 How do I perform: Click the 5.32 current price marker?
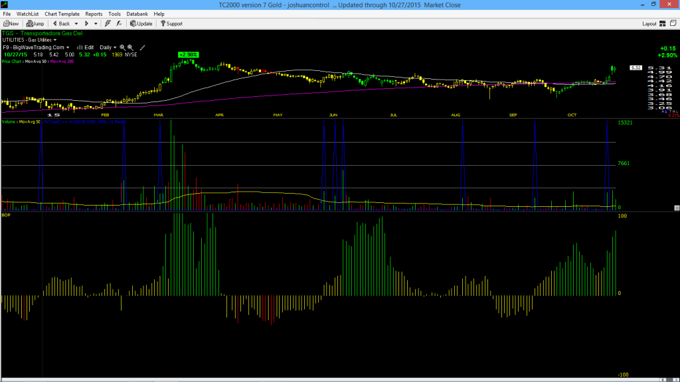pyautogui.click(x=636, y=68)
